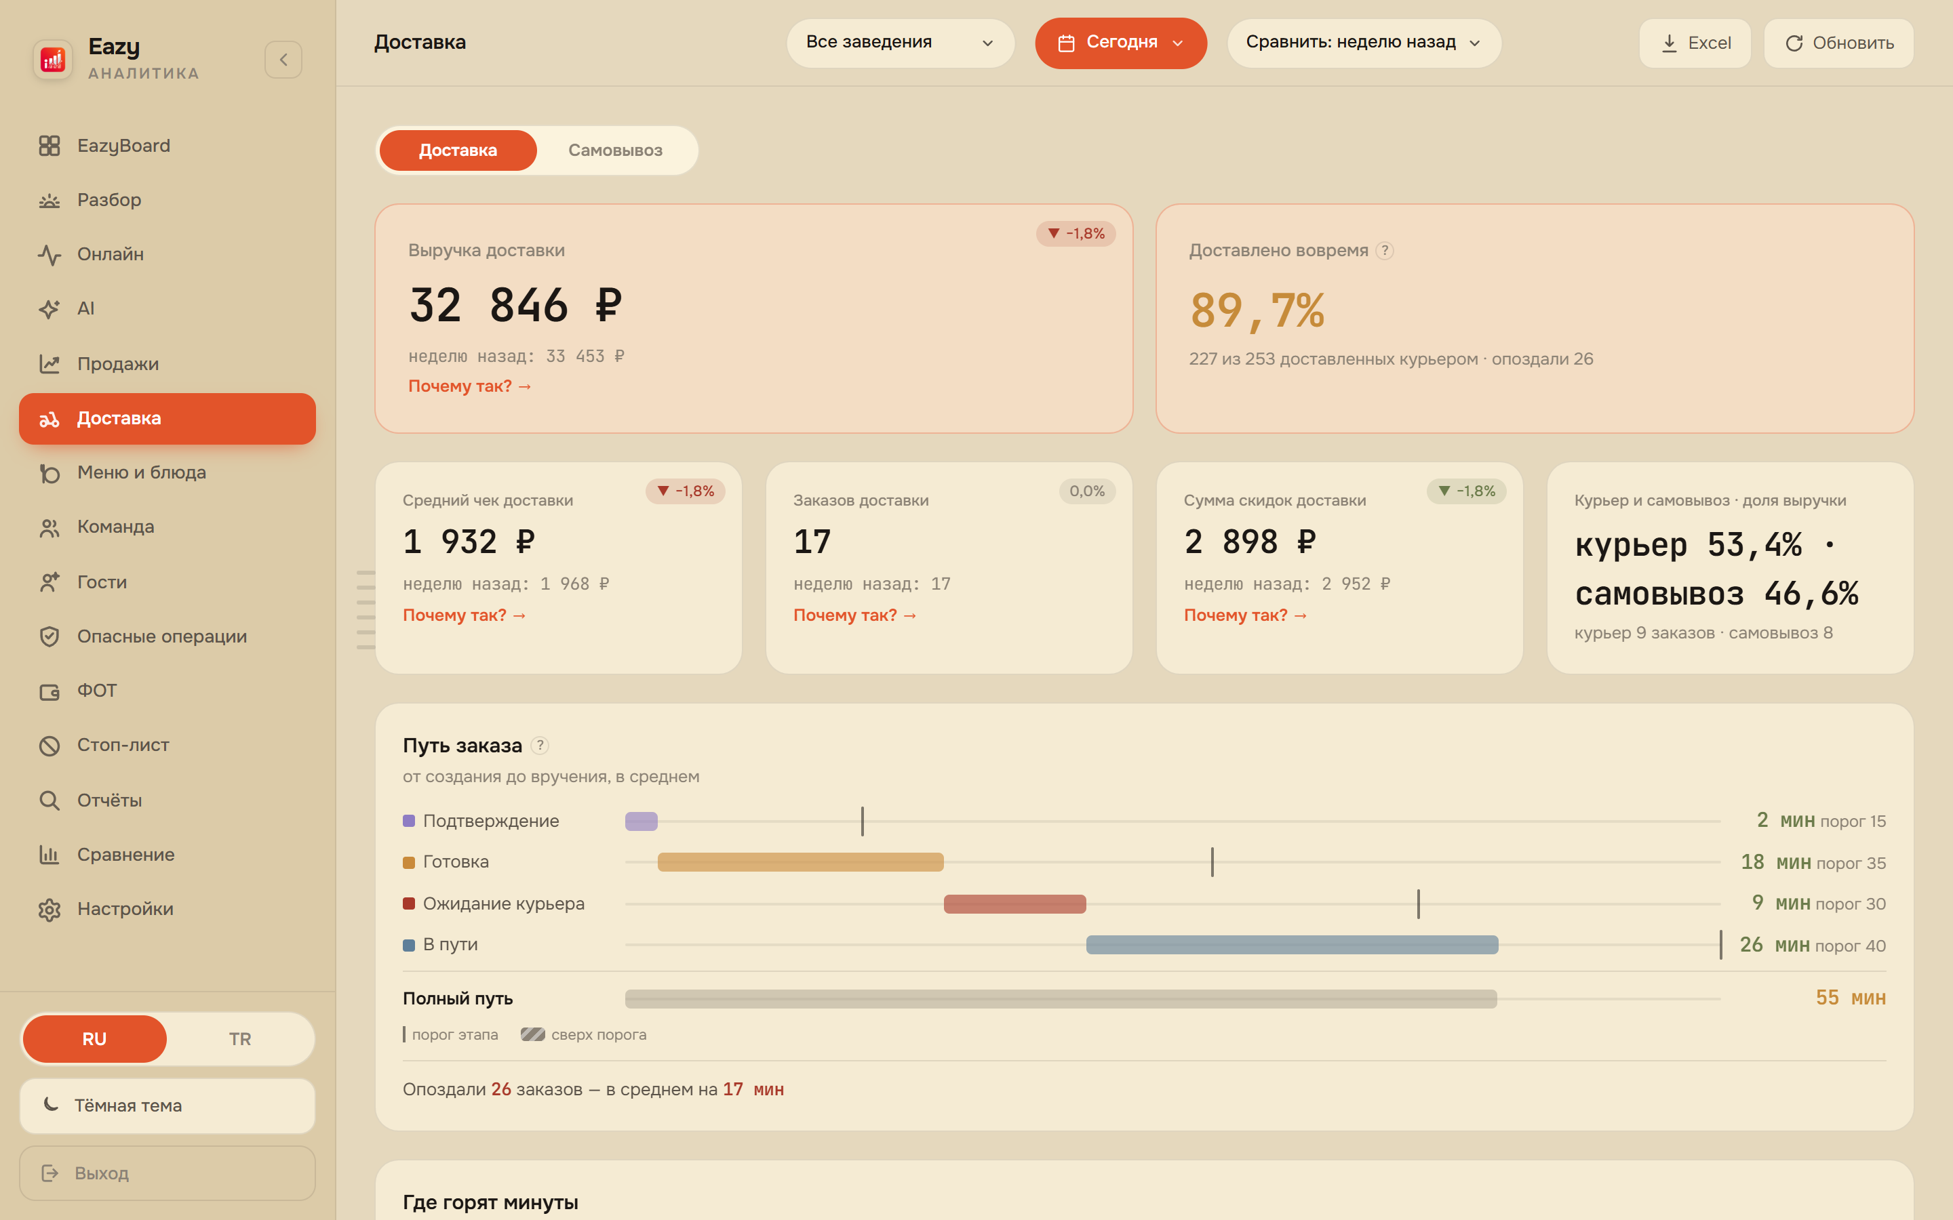Click the Команда people icon
The height and width of the screenshot is (1220, 1953).
(x=50, y=527)
